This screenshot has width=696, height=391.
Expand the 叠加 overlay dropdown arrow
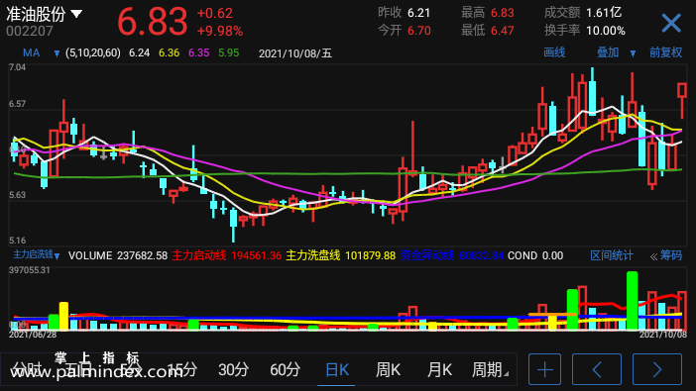click(x=633, y=53)
